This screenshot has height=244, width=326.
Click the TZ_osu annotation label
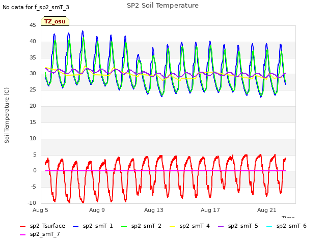point(55,21)
